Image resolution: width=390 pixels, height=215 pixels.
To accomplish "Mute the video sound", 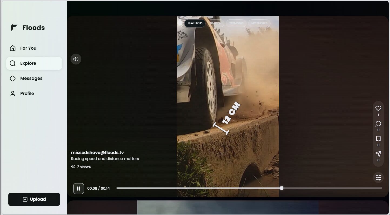I will pos(76,59).
